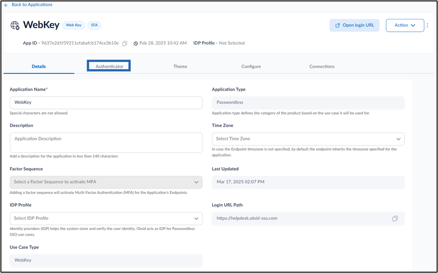Screen dimensions: 438x273
Task: Expand the Factor Sequence dropdown
Action: pos(106,182)
